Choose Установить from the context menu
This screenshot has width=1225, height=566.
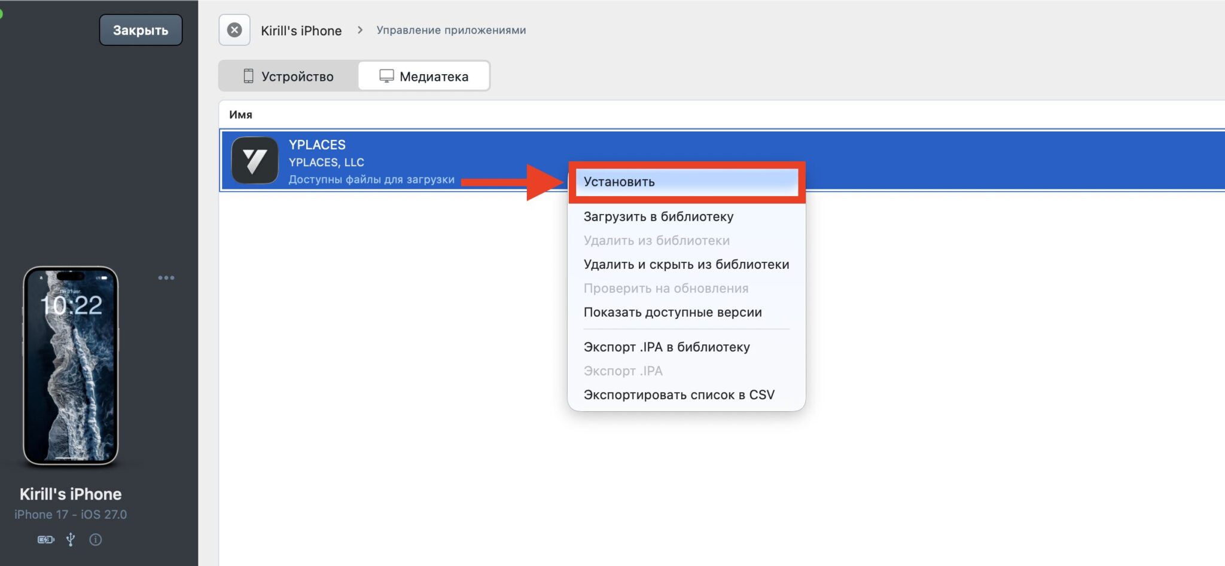tap(687, 182)
